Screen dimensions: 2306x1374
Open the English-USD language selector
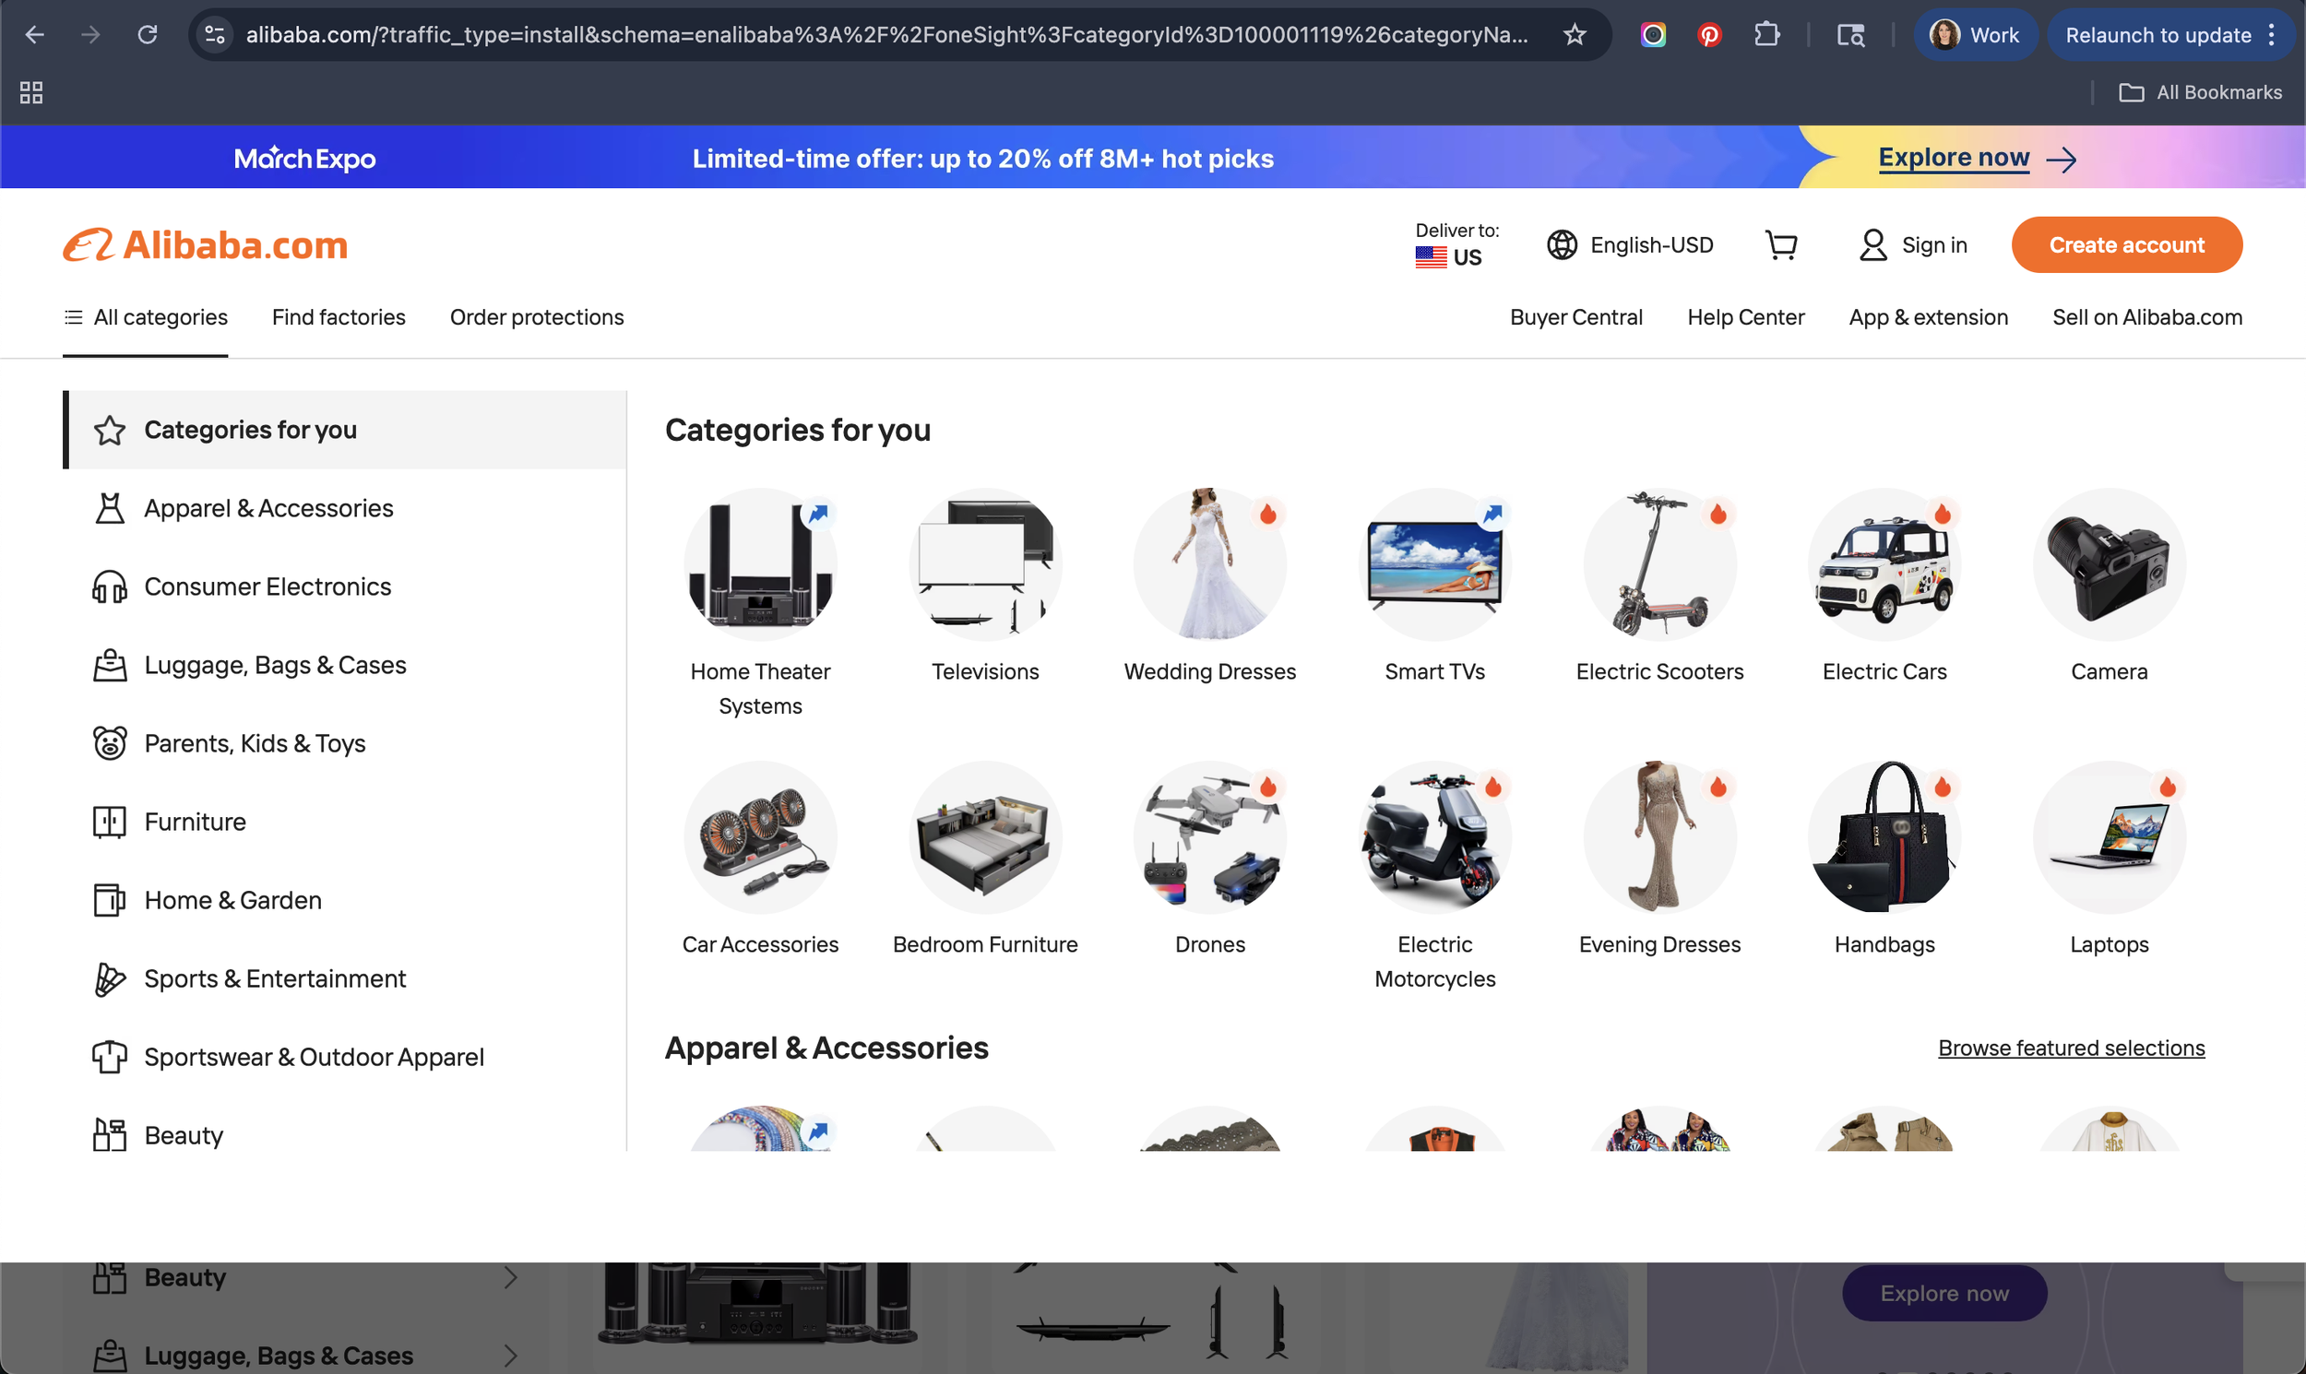(1631, 244)
